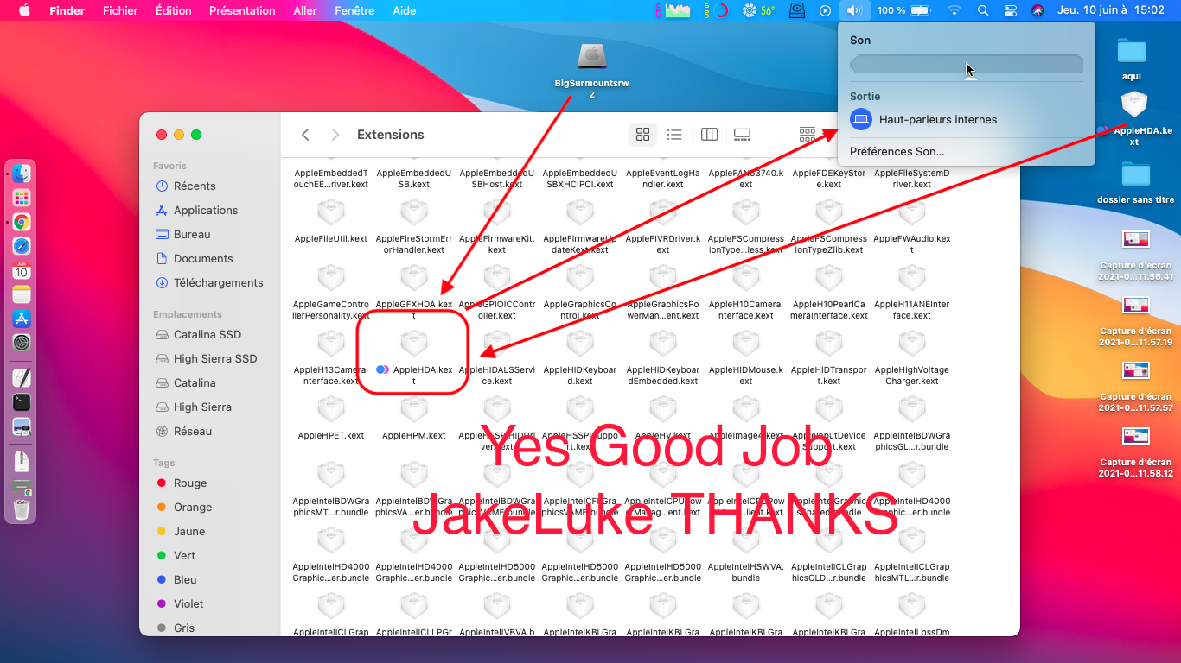Select AppleHPET.kext file

pos(331,420)
